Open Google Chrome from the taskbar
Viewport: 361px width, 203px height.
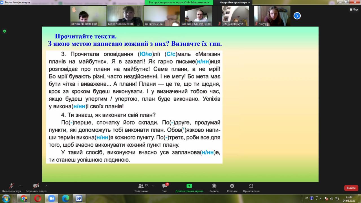(24, 198)
